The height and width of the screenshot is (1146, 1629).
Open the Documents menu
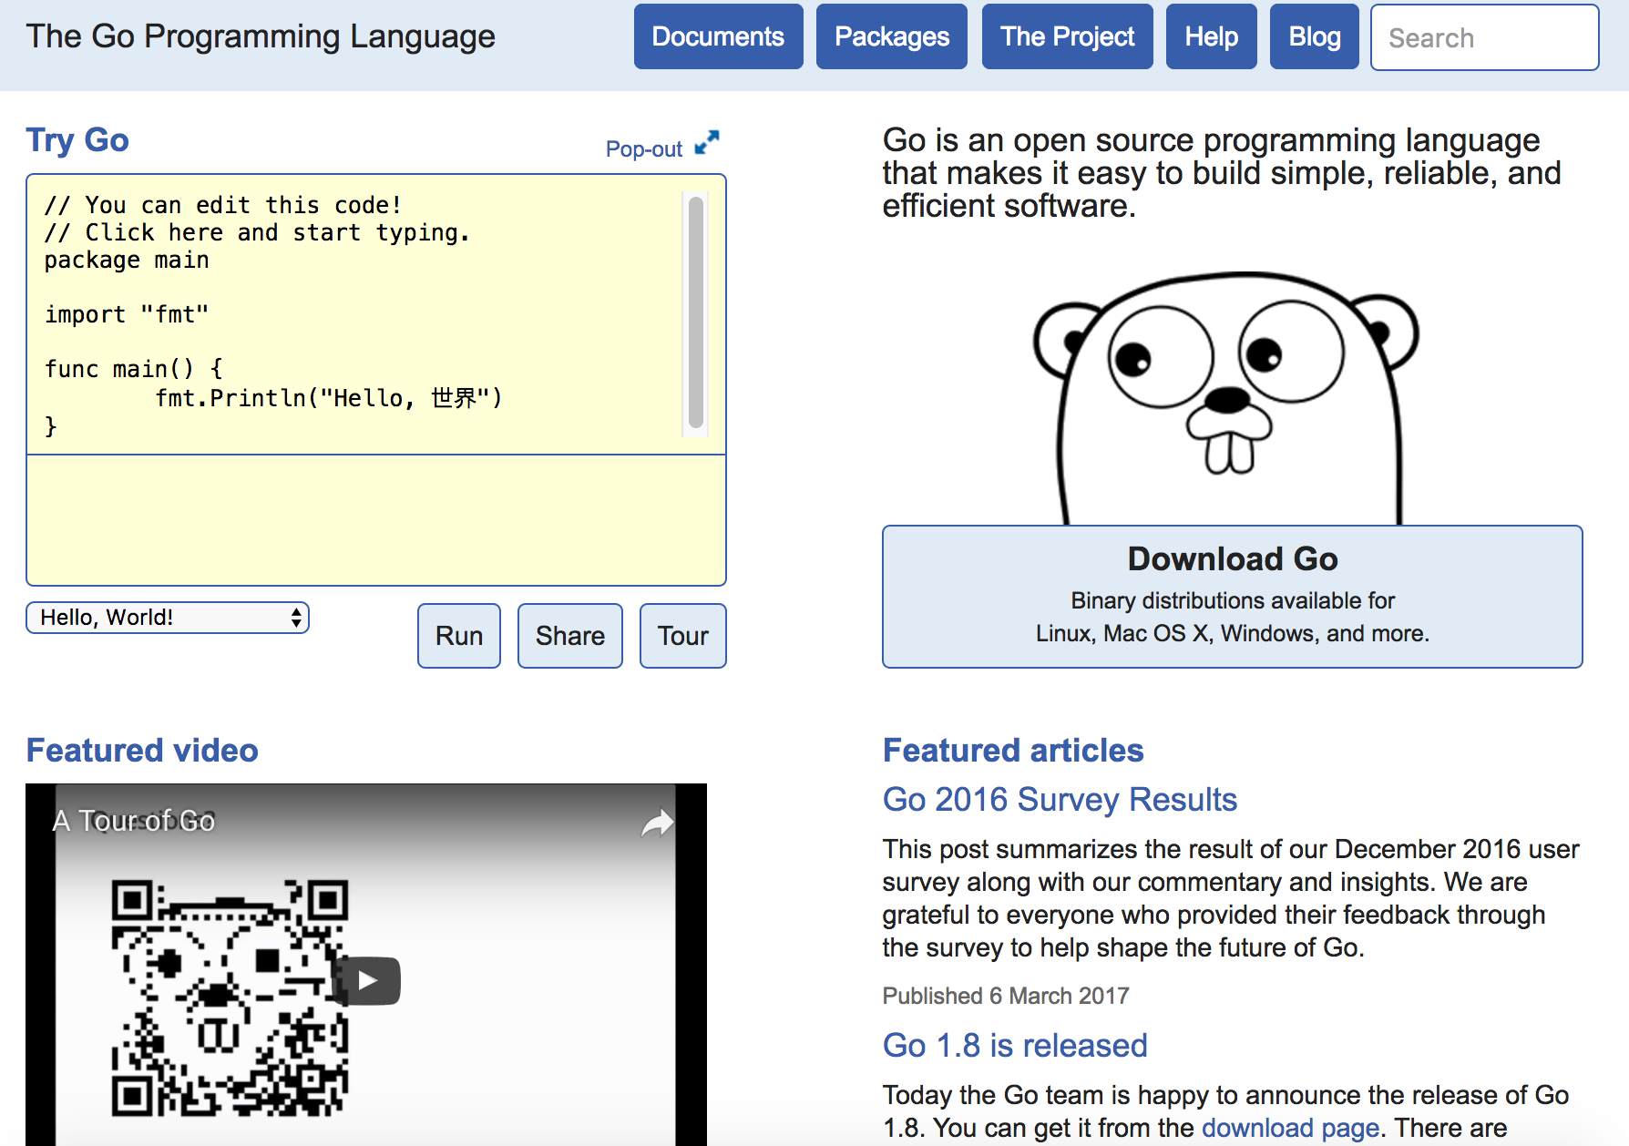tap(718, 36)
